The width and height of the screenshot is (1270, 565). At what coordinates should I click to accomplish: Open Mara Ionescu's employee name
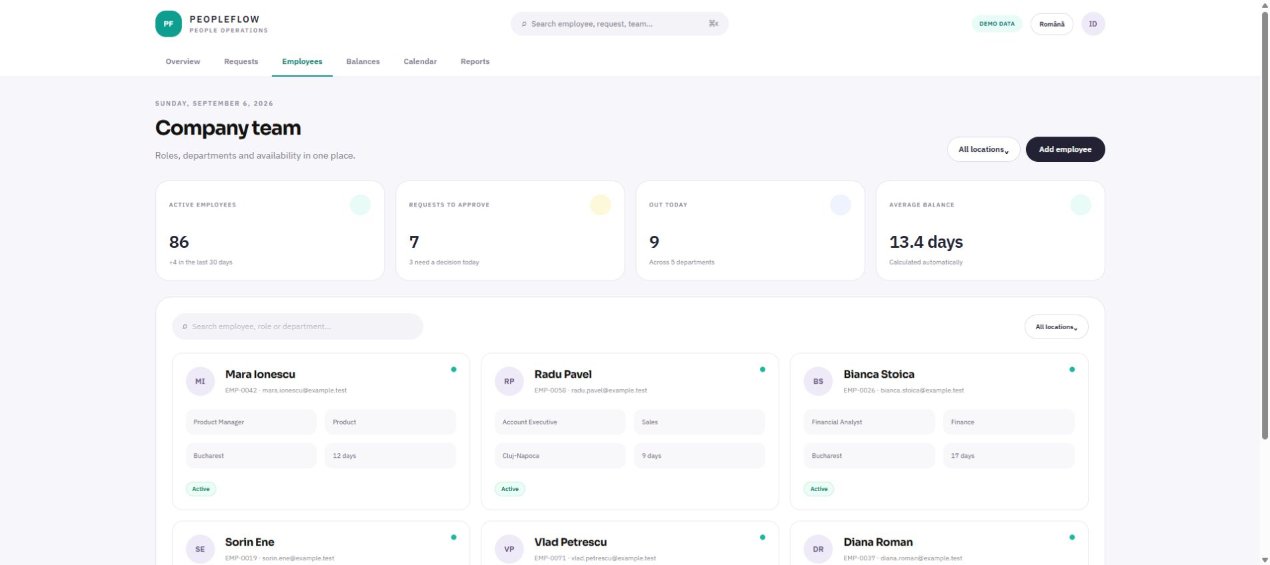pyautogui.click(x=260, y=374)
